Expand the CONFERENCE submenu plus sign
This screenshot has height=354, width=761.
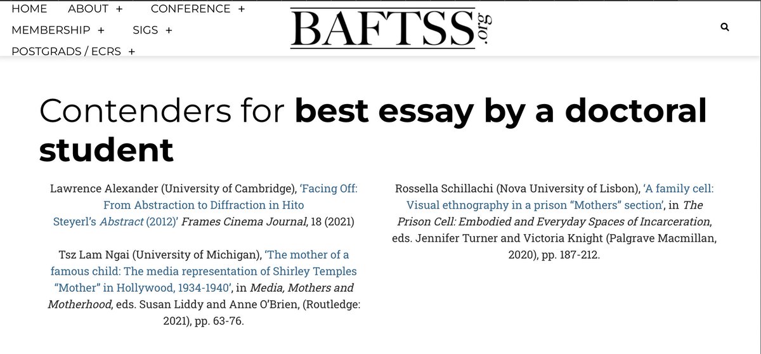point(241,9)
